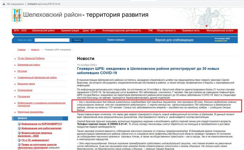
Task: Click info icon beside 'ГО и ЧС информирует!'
Action: (x=19, y=140)
